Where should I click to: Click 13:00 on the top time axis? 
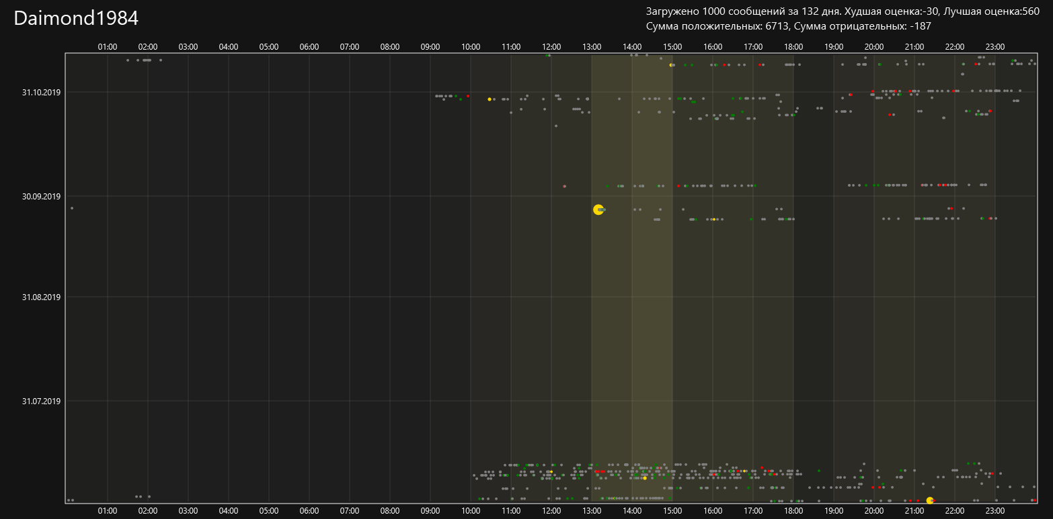[592, 47]
